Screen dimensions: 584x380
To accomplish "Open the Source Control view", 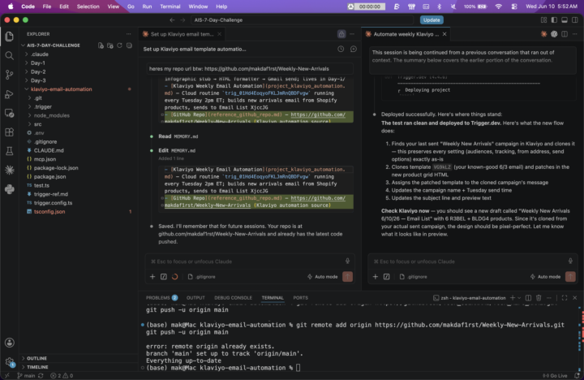I will 9,75.
